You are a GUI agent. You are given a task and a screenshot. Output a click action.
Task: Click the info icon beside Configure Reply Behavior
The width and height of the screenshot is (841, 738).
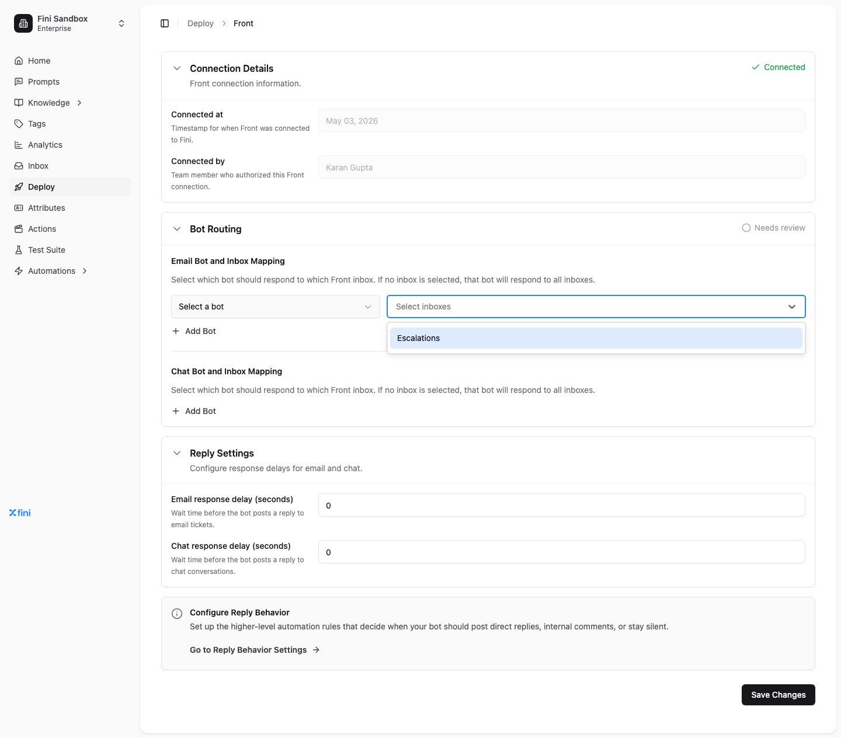(x=176, y=614)
